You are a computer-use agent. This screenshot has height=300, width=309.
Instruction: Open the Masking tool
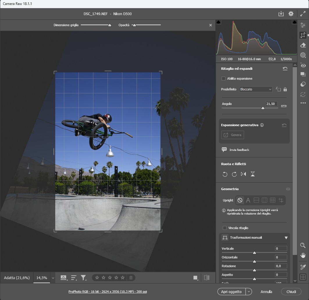tap(303, 55)
